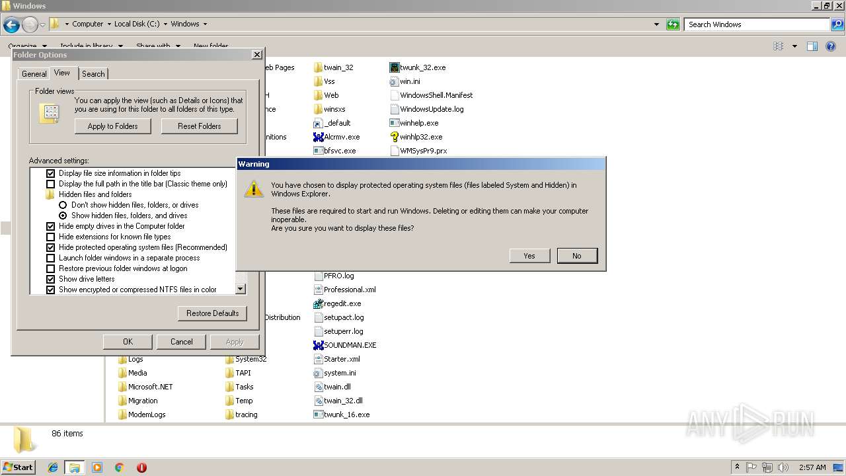
Task: Select the bfsvc.exe icon
Action: coord(318,151)
